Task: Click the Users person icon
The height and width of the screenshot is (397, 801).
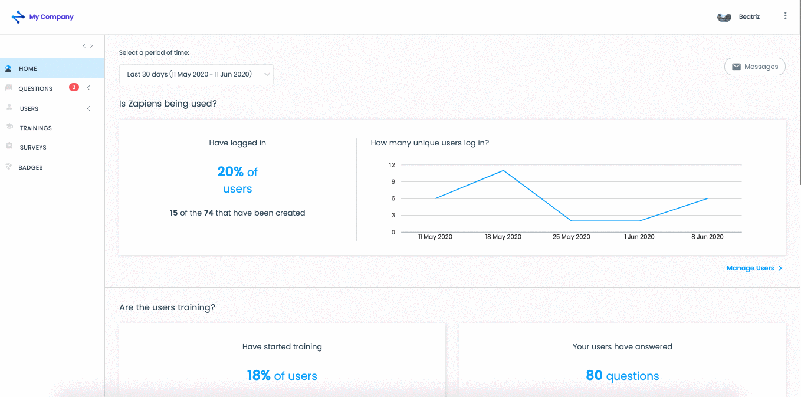Action: pos(9,108)
